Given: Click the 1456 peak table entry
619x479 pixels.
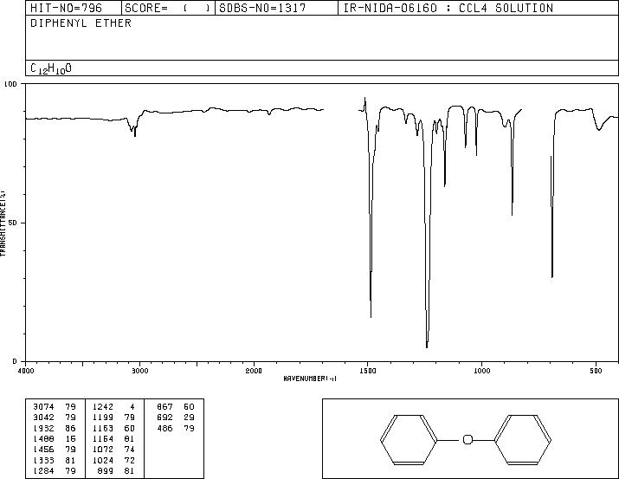Looking at the screenshot, I should [43, 450].
